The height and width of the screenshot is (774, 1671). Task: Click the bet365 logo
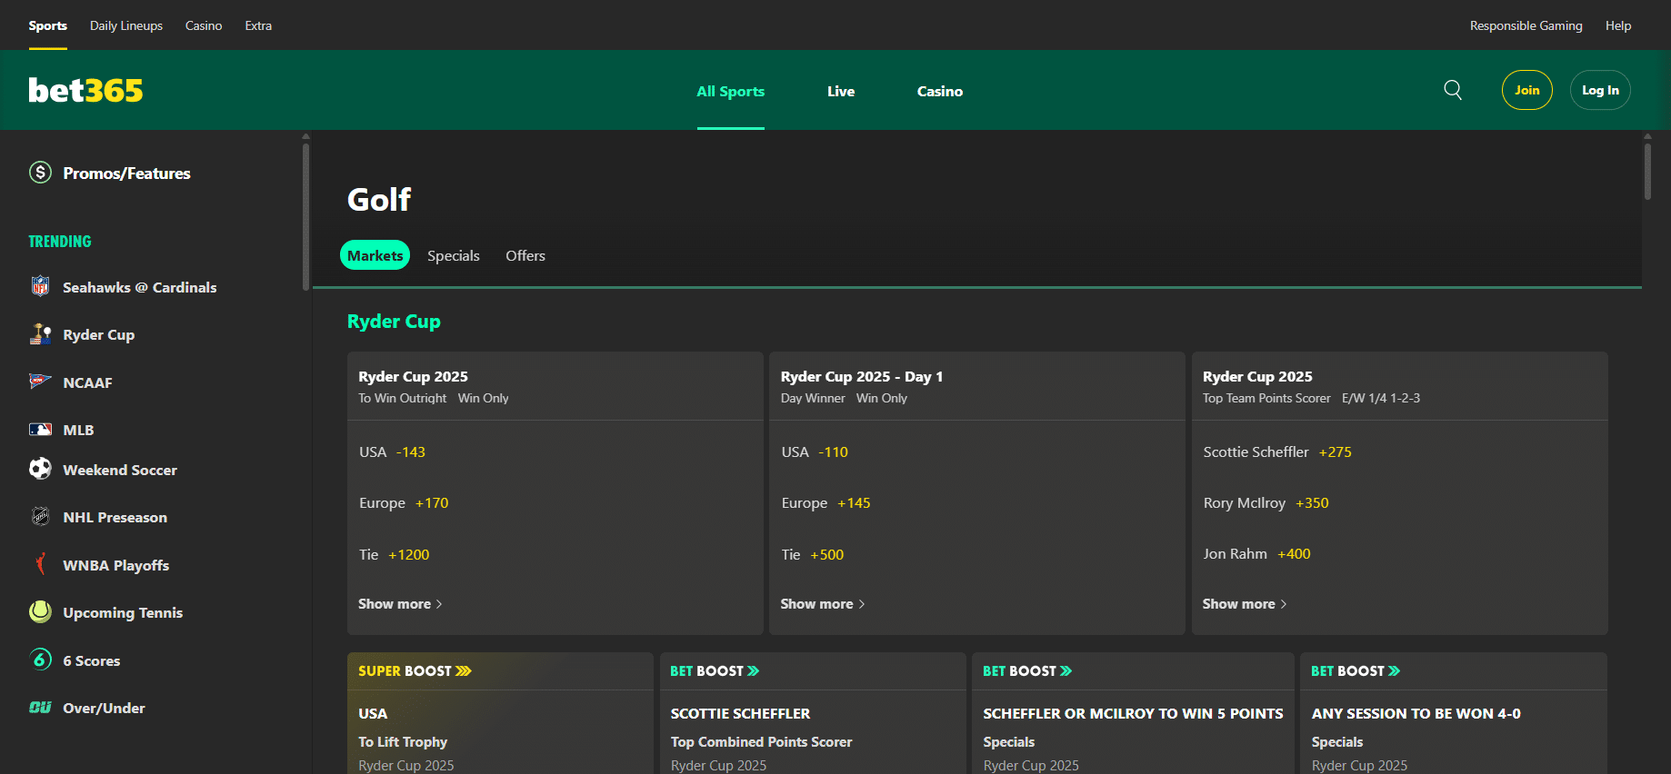click(x=85, y=90)
